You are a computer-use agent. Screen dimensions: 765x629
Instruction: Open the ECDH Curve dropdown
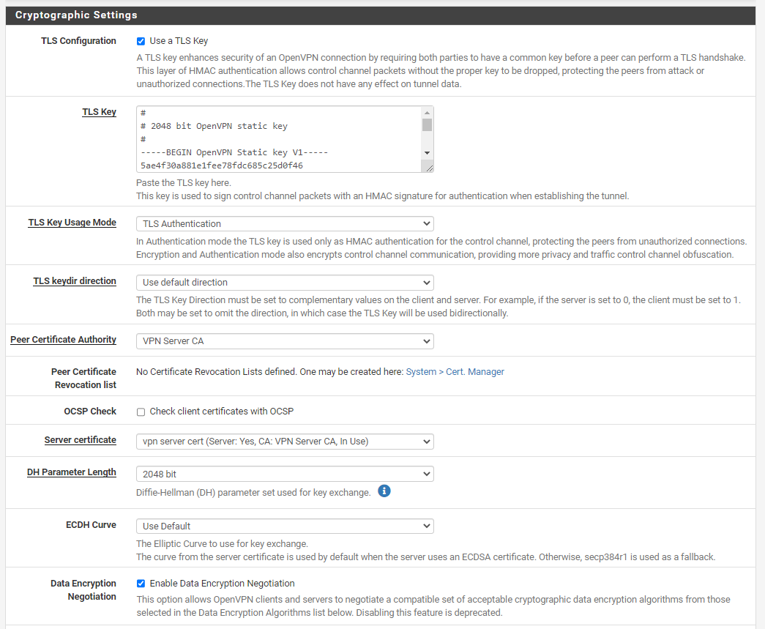coord(285,526)
